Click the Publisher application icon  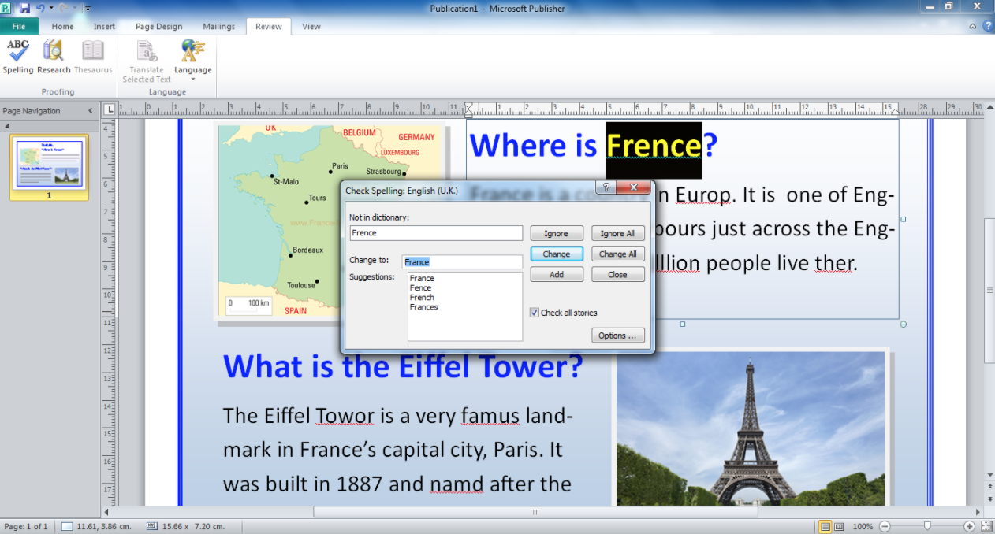coord(6,8)
